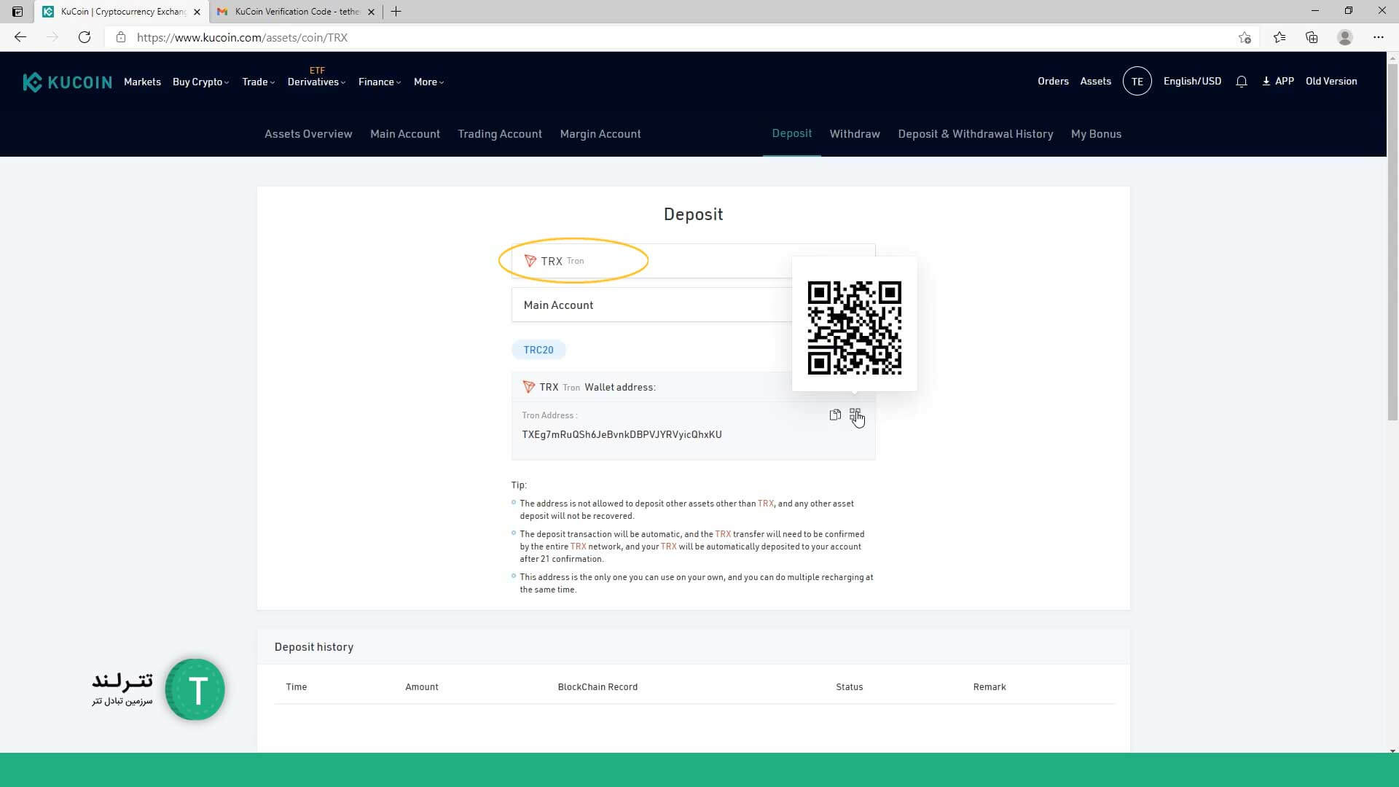This screenshot has width=1399, height=787.
Task: Click the TE user avatar
Action: [x=1137, y=82]
